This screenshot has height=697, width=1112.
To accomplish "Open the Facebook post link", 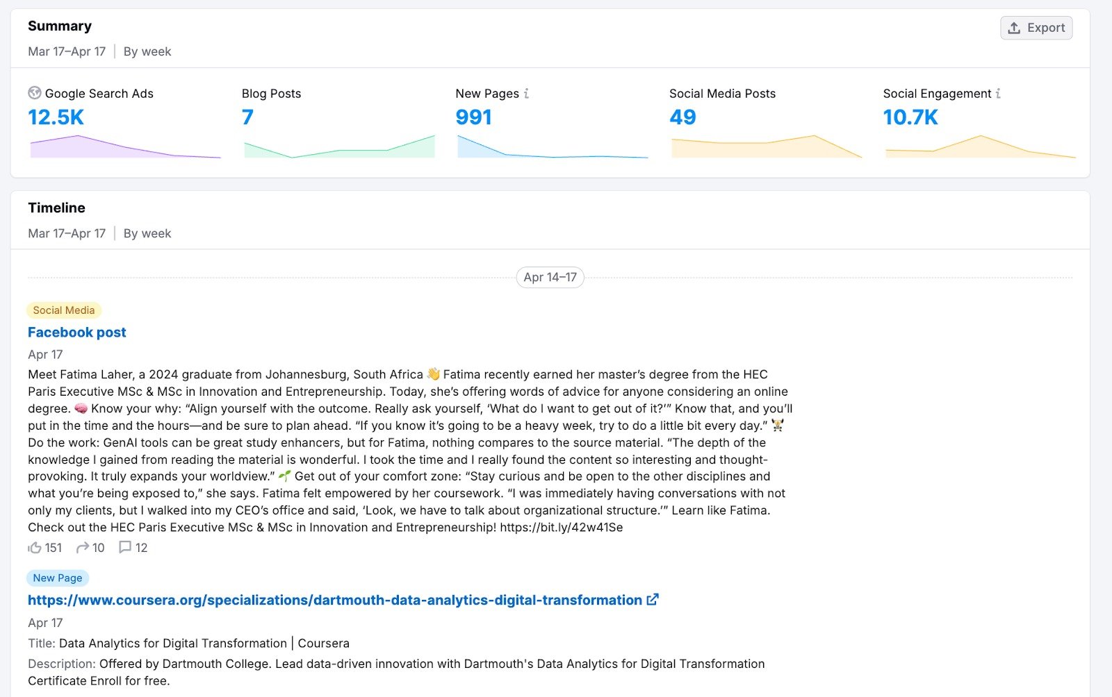I will pyautogui.click(x=76, y=332).
